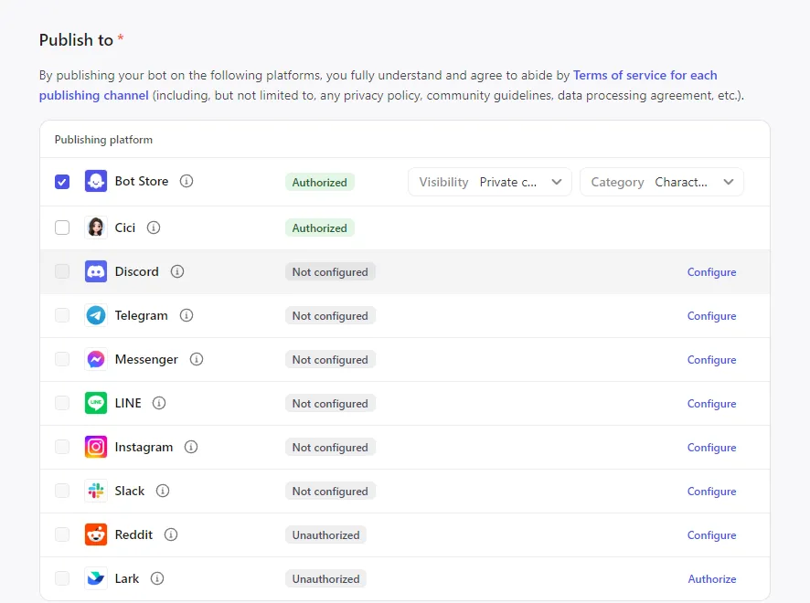
Task: Check the LINE checkbox
Action: point(62,403)
